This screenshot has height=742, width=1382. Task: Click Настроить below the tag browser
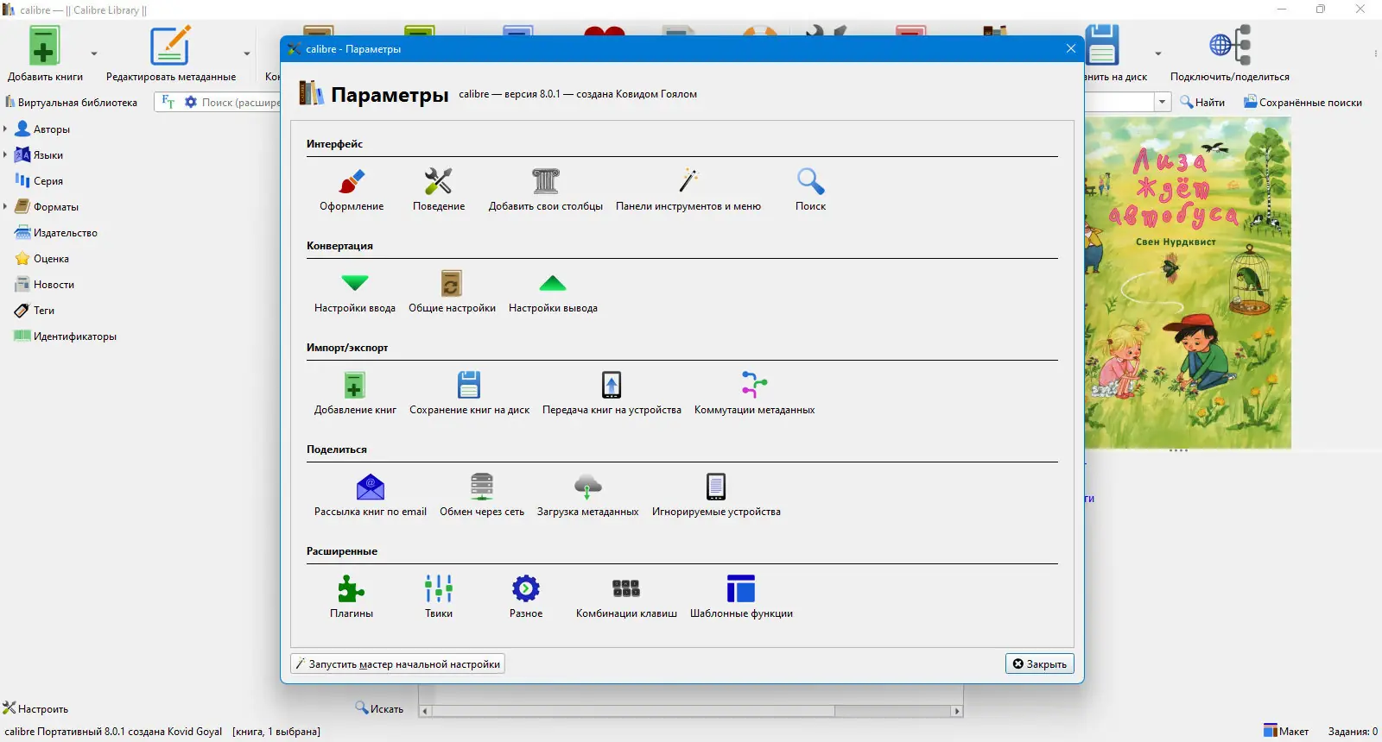point(35,708)
